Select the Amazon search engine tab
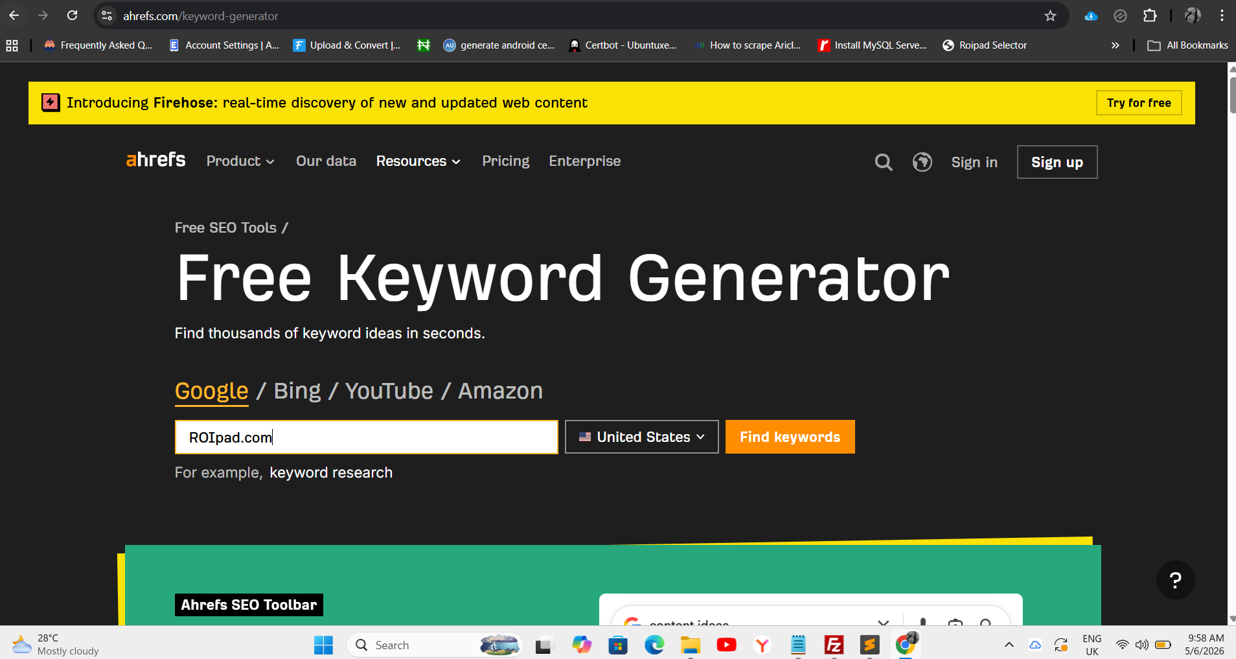The height and width of the screenshot is (659, 1236). [x=501, y=391]
